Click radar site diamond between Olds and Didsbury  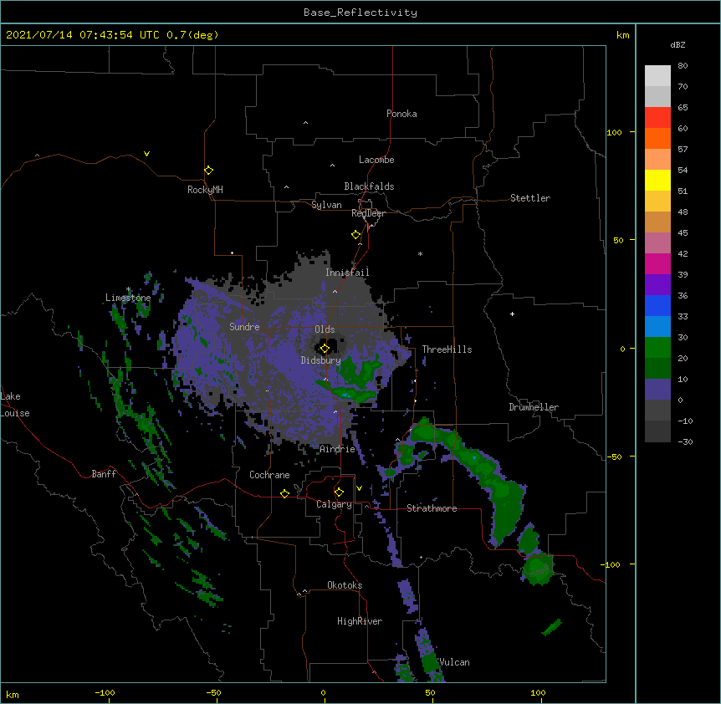click(325, 348)
